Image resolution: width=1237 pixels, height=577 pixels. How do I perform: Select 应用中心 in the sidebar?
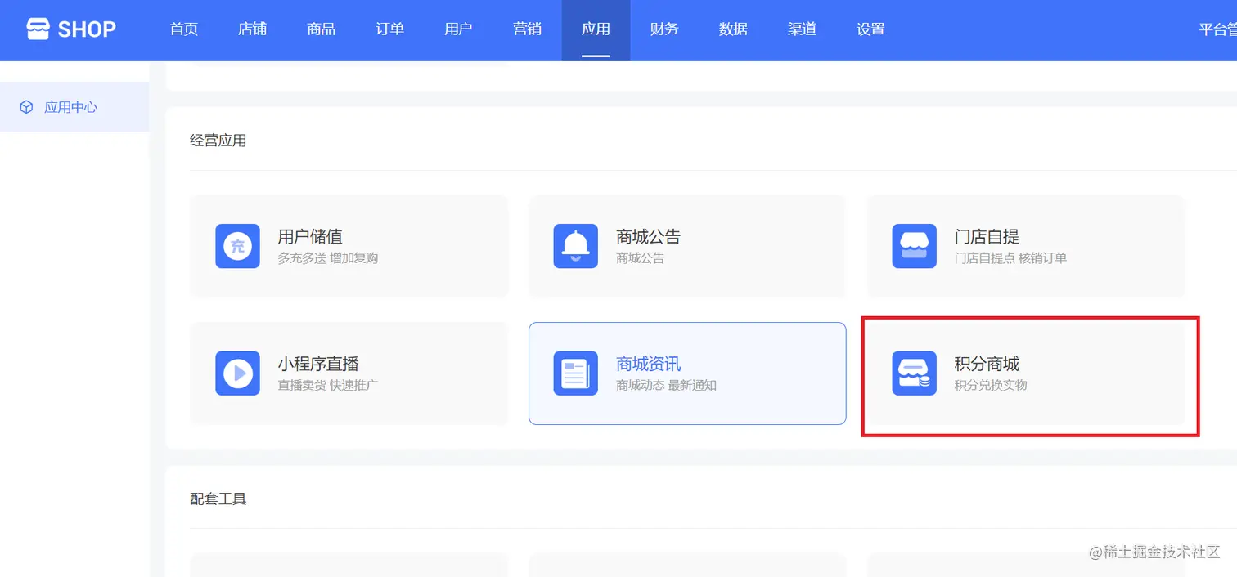(74, 107)
